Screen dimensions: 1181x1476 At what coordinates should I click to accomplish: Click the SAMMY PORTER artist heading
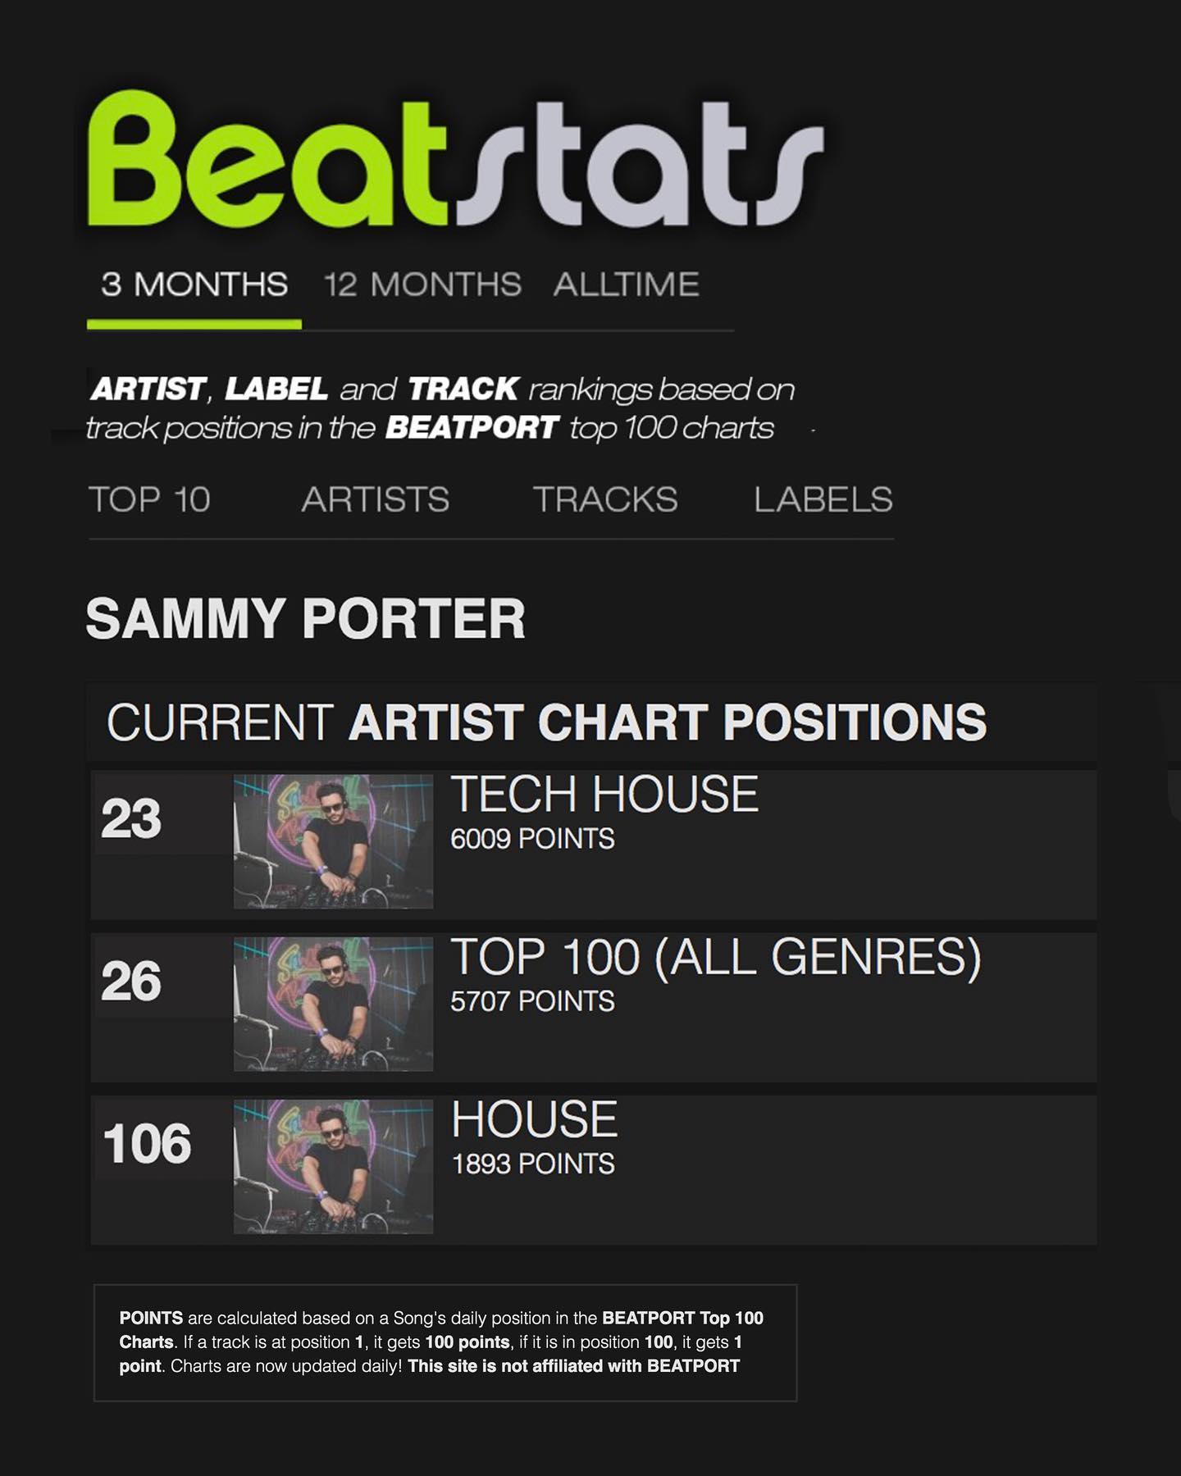(x=305, y=618)
